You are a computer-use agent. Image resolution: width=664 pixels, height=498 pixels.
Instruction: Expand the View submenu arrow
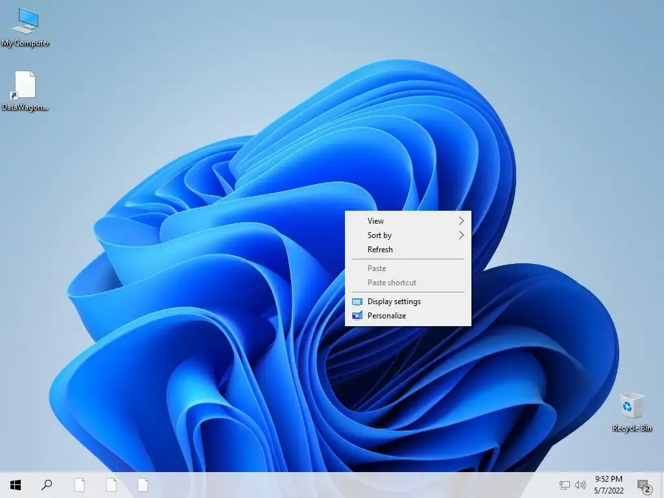(x=461, y=221)
